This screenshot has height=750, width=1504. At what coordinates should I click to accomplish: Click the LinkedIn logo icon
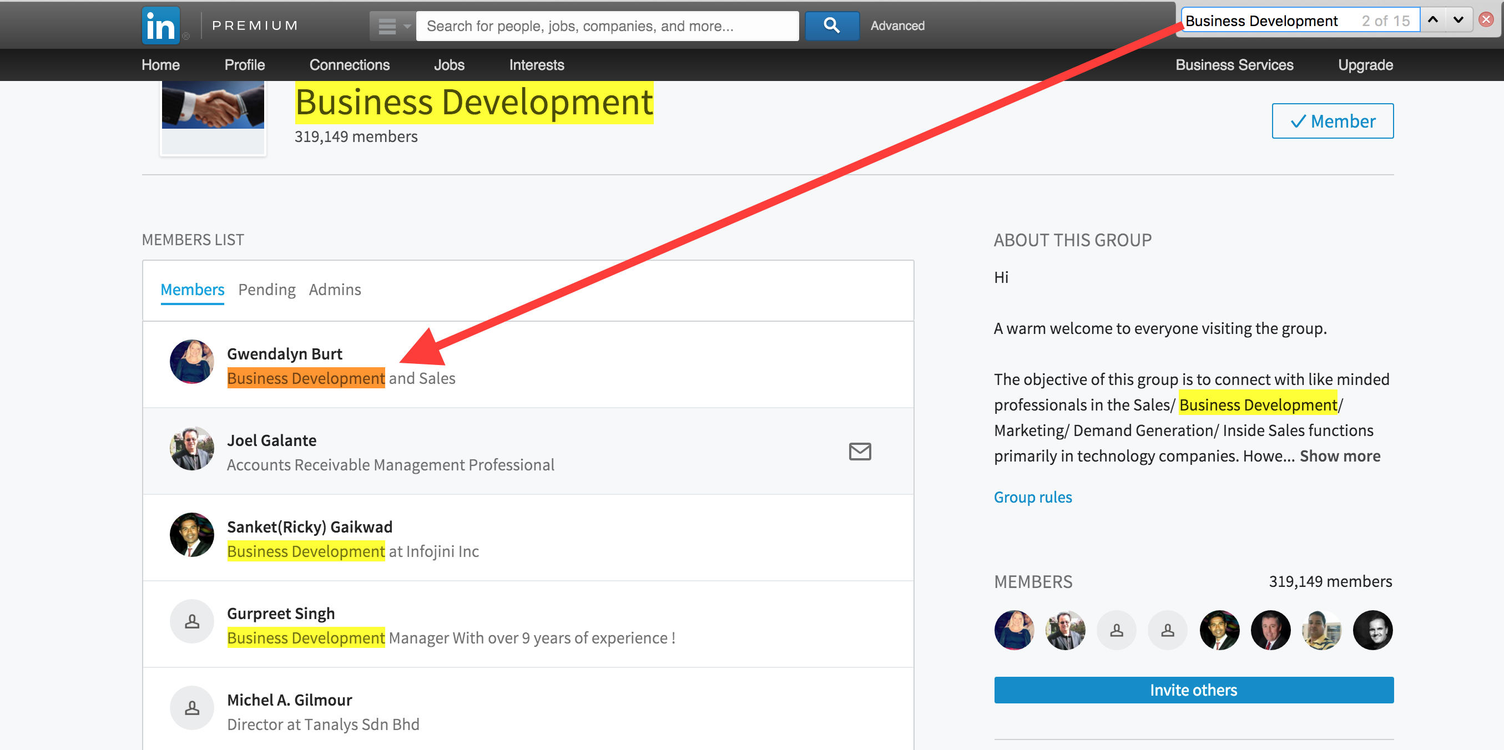pos(160,26)
